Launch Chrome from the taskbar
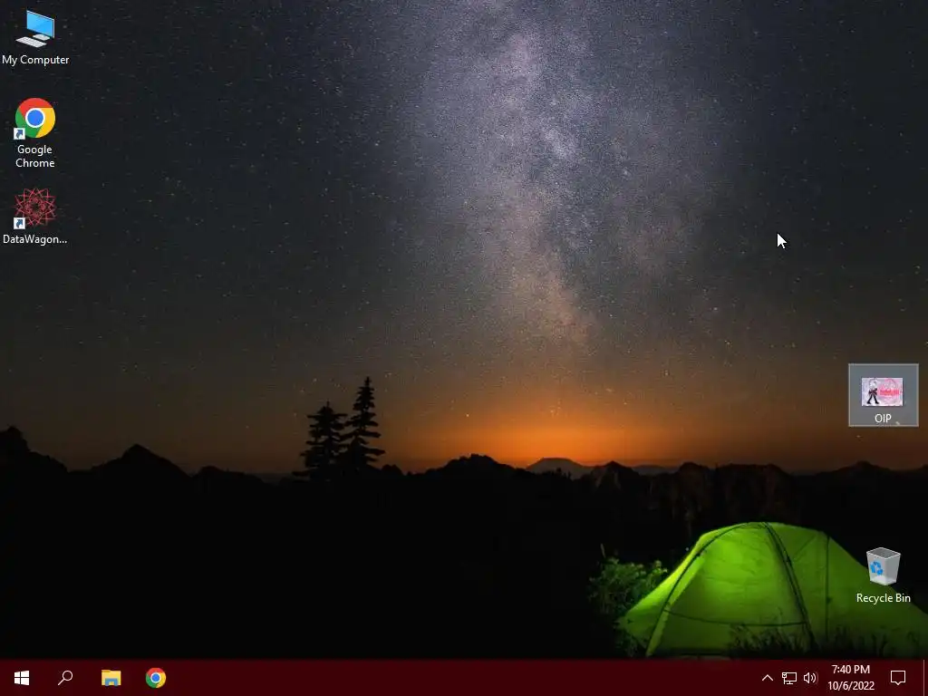The height and width of the screenshot is (696, 928). [x=156, y=678]
